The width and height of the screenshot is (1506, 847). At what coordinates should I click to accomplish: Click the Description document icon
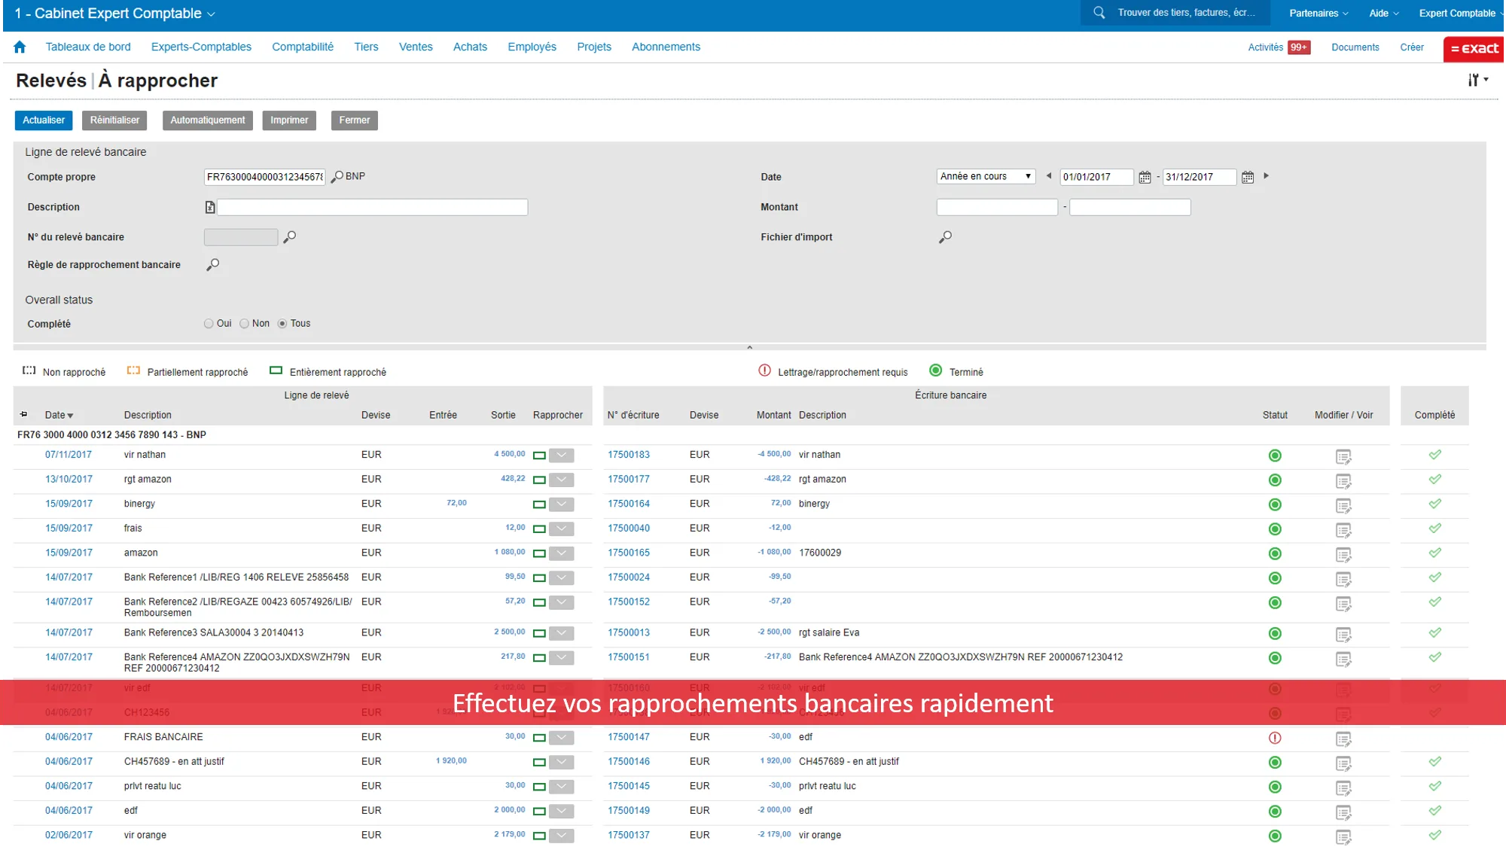(x=210, y=207)
